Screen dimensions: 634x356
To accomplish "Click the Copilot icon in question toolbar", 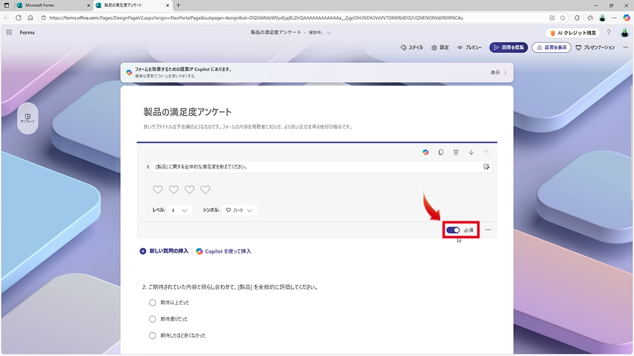I will pyautogui.click(x=425, y=152).
